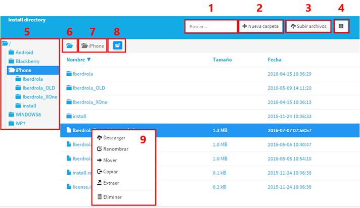Click the trash icon beside Eliminar

pyautogui.click(x=100, y=196)
